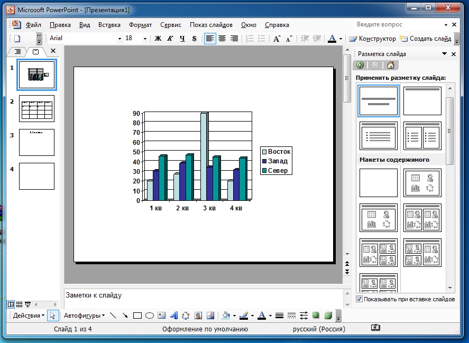469x343 pixels.
Task: Open the Показ слайдов menu
Action: [211, 25]
